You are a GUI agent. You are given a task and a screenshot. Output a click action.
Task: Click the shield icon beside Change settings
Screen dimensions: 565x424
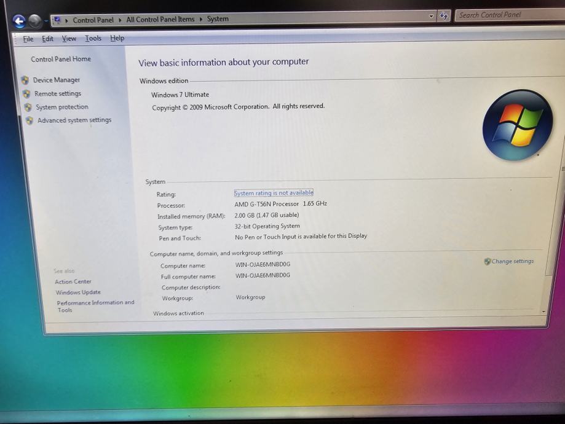(487, 262)
